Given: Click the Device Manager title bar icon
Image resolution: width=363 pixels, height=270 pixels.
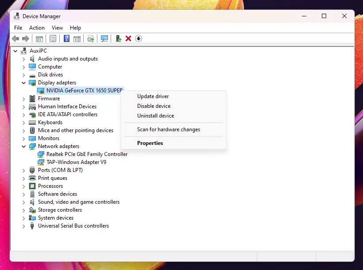Looking at the screenshot, I should point(17,16).
